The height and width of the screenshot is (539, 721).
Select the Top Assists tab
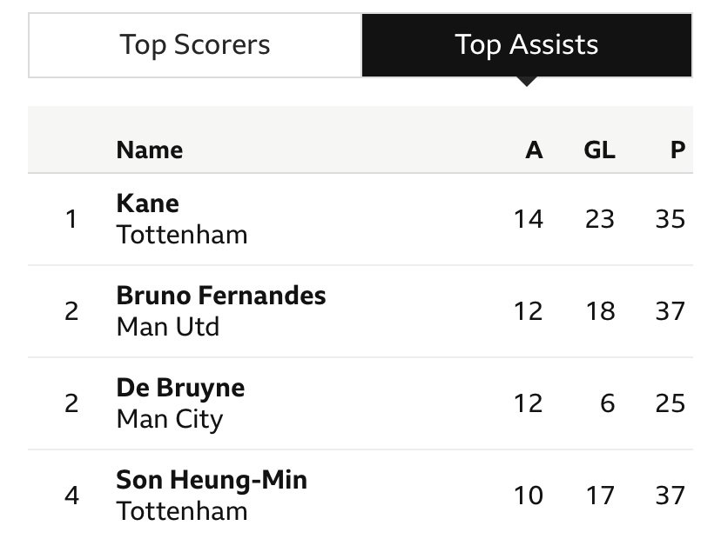527,45
